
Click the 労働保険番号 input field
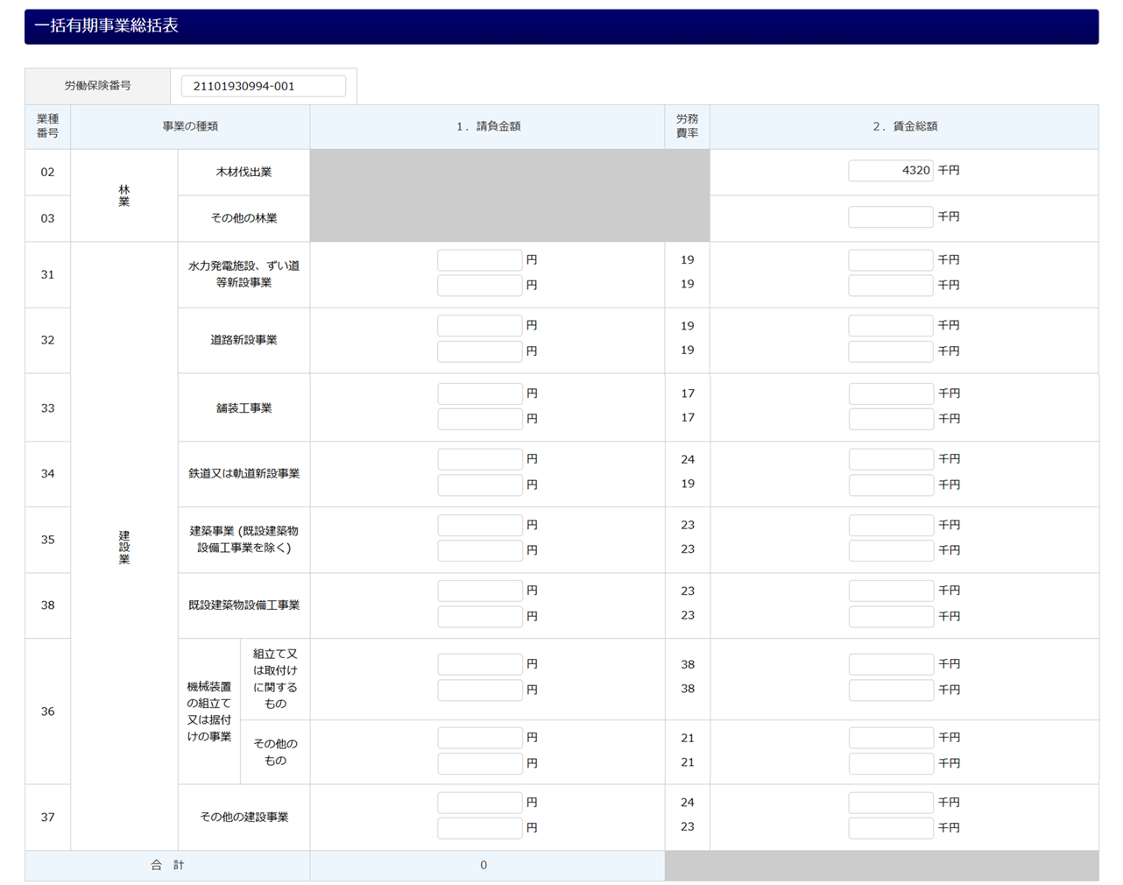pos(263,86)
